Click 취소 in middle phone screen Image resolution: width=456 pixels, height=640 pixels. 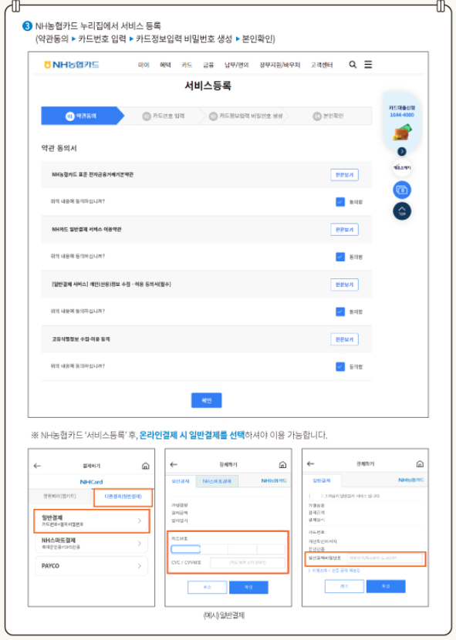207,588
